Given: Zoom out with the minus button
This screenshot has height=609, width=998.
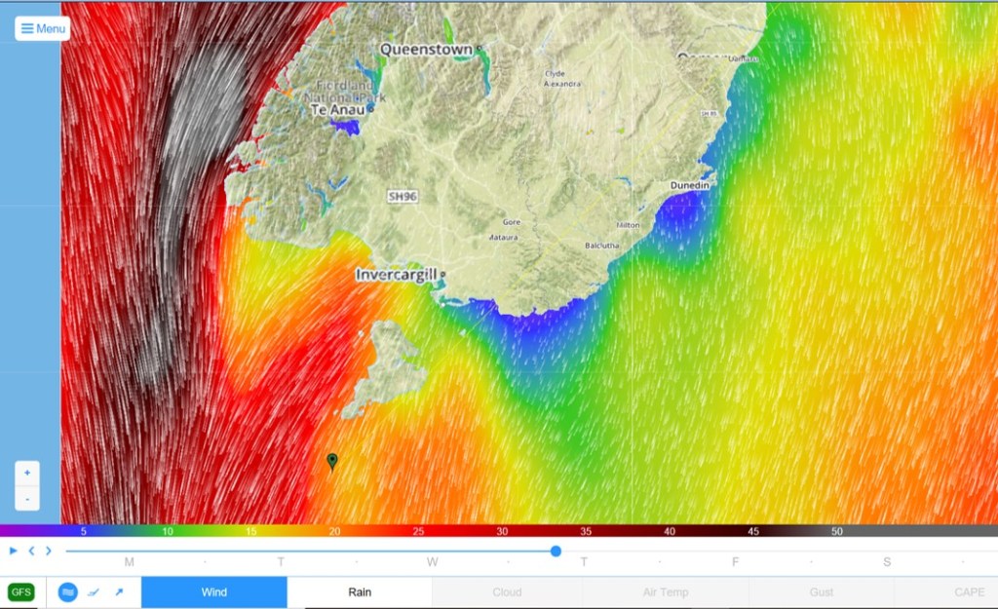Looking at the screenshot, I should click(x=27, y=498).
